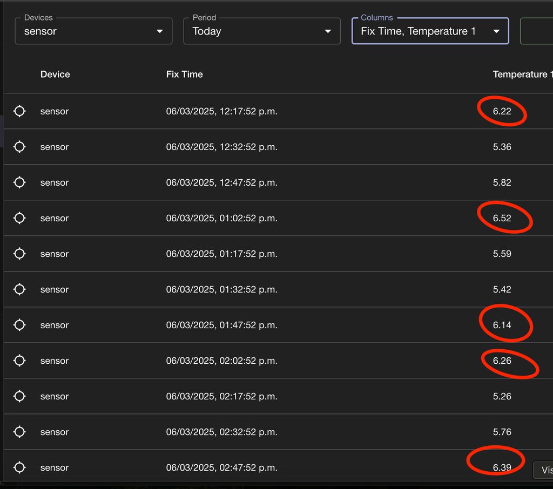
Task: Click locate icon for 02:47:52 p.m. row
Action: pyautogui.click(x=19, y=467)
